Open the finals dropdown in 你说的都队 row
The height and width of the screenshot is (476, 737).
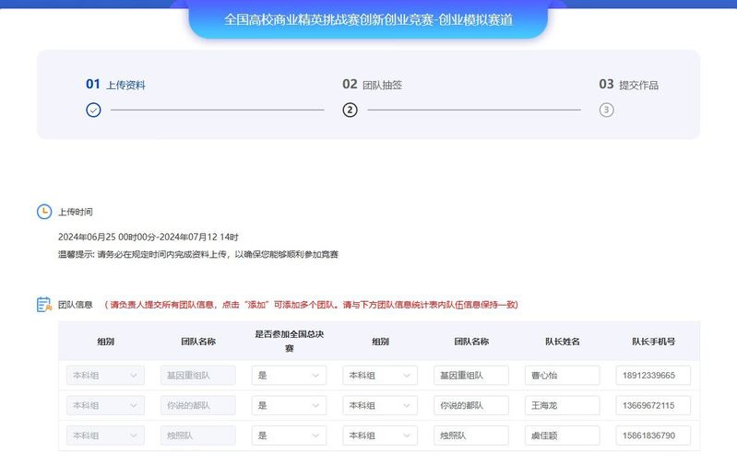click(x=289, y=405)
